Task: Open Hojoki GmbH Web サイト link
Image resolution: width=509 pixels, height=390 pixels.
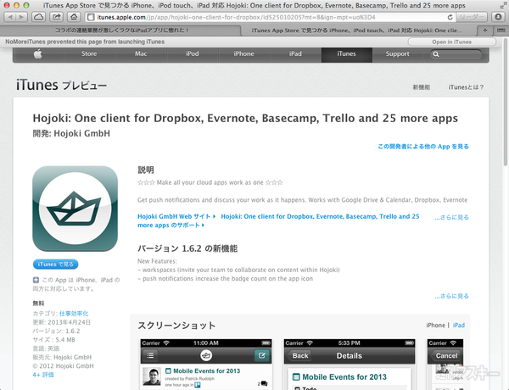Action: pyautogui.click(x=176, y=216)
